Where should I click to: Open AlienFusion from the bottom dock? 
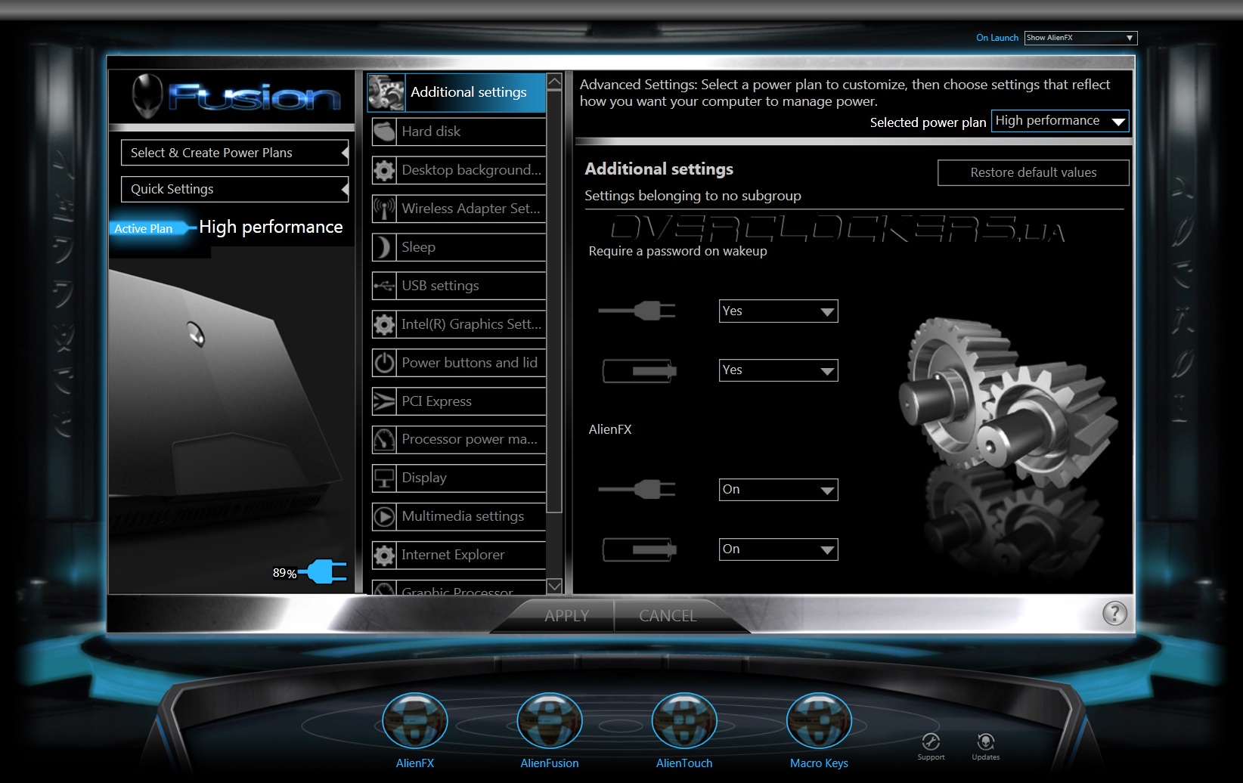[x=550, y=721]
